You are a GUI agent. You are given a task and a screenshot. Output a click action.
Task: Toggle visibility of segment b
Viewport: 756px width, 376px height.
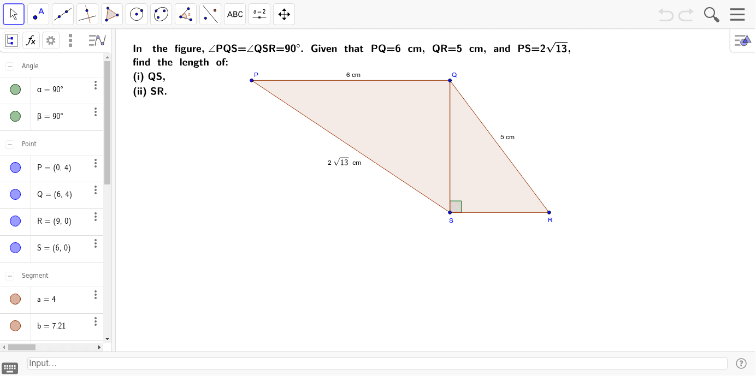15,326
